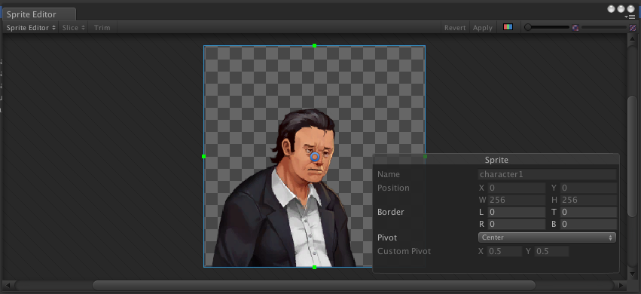
Task: Open the Pivot dropdown set to Center
Action: click(547, 237)
